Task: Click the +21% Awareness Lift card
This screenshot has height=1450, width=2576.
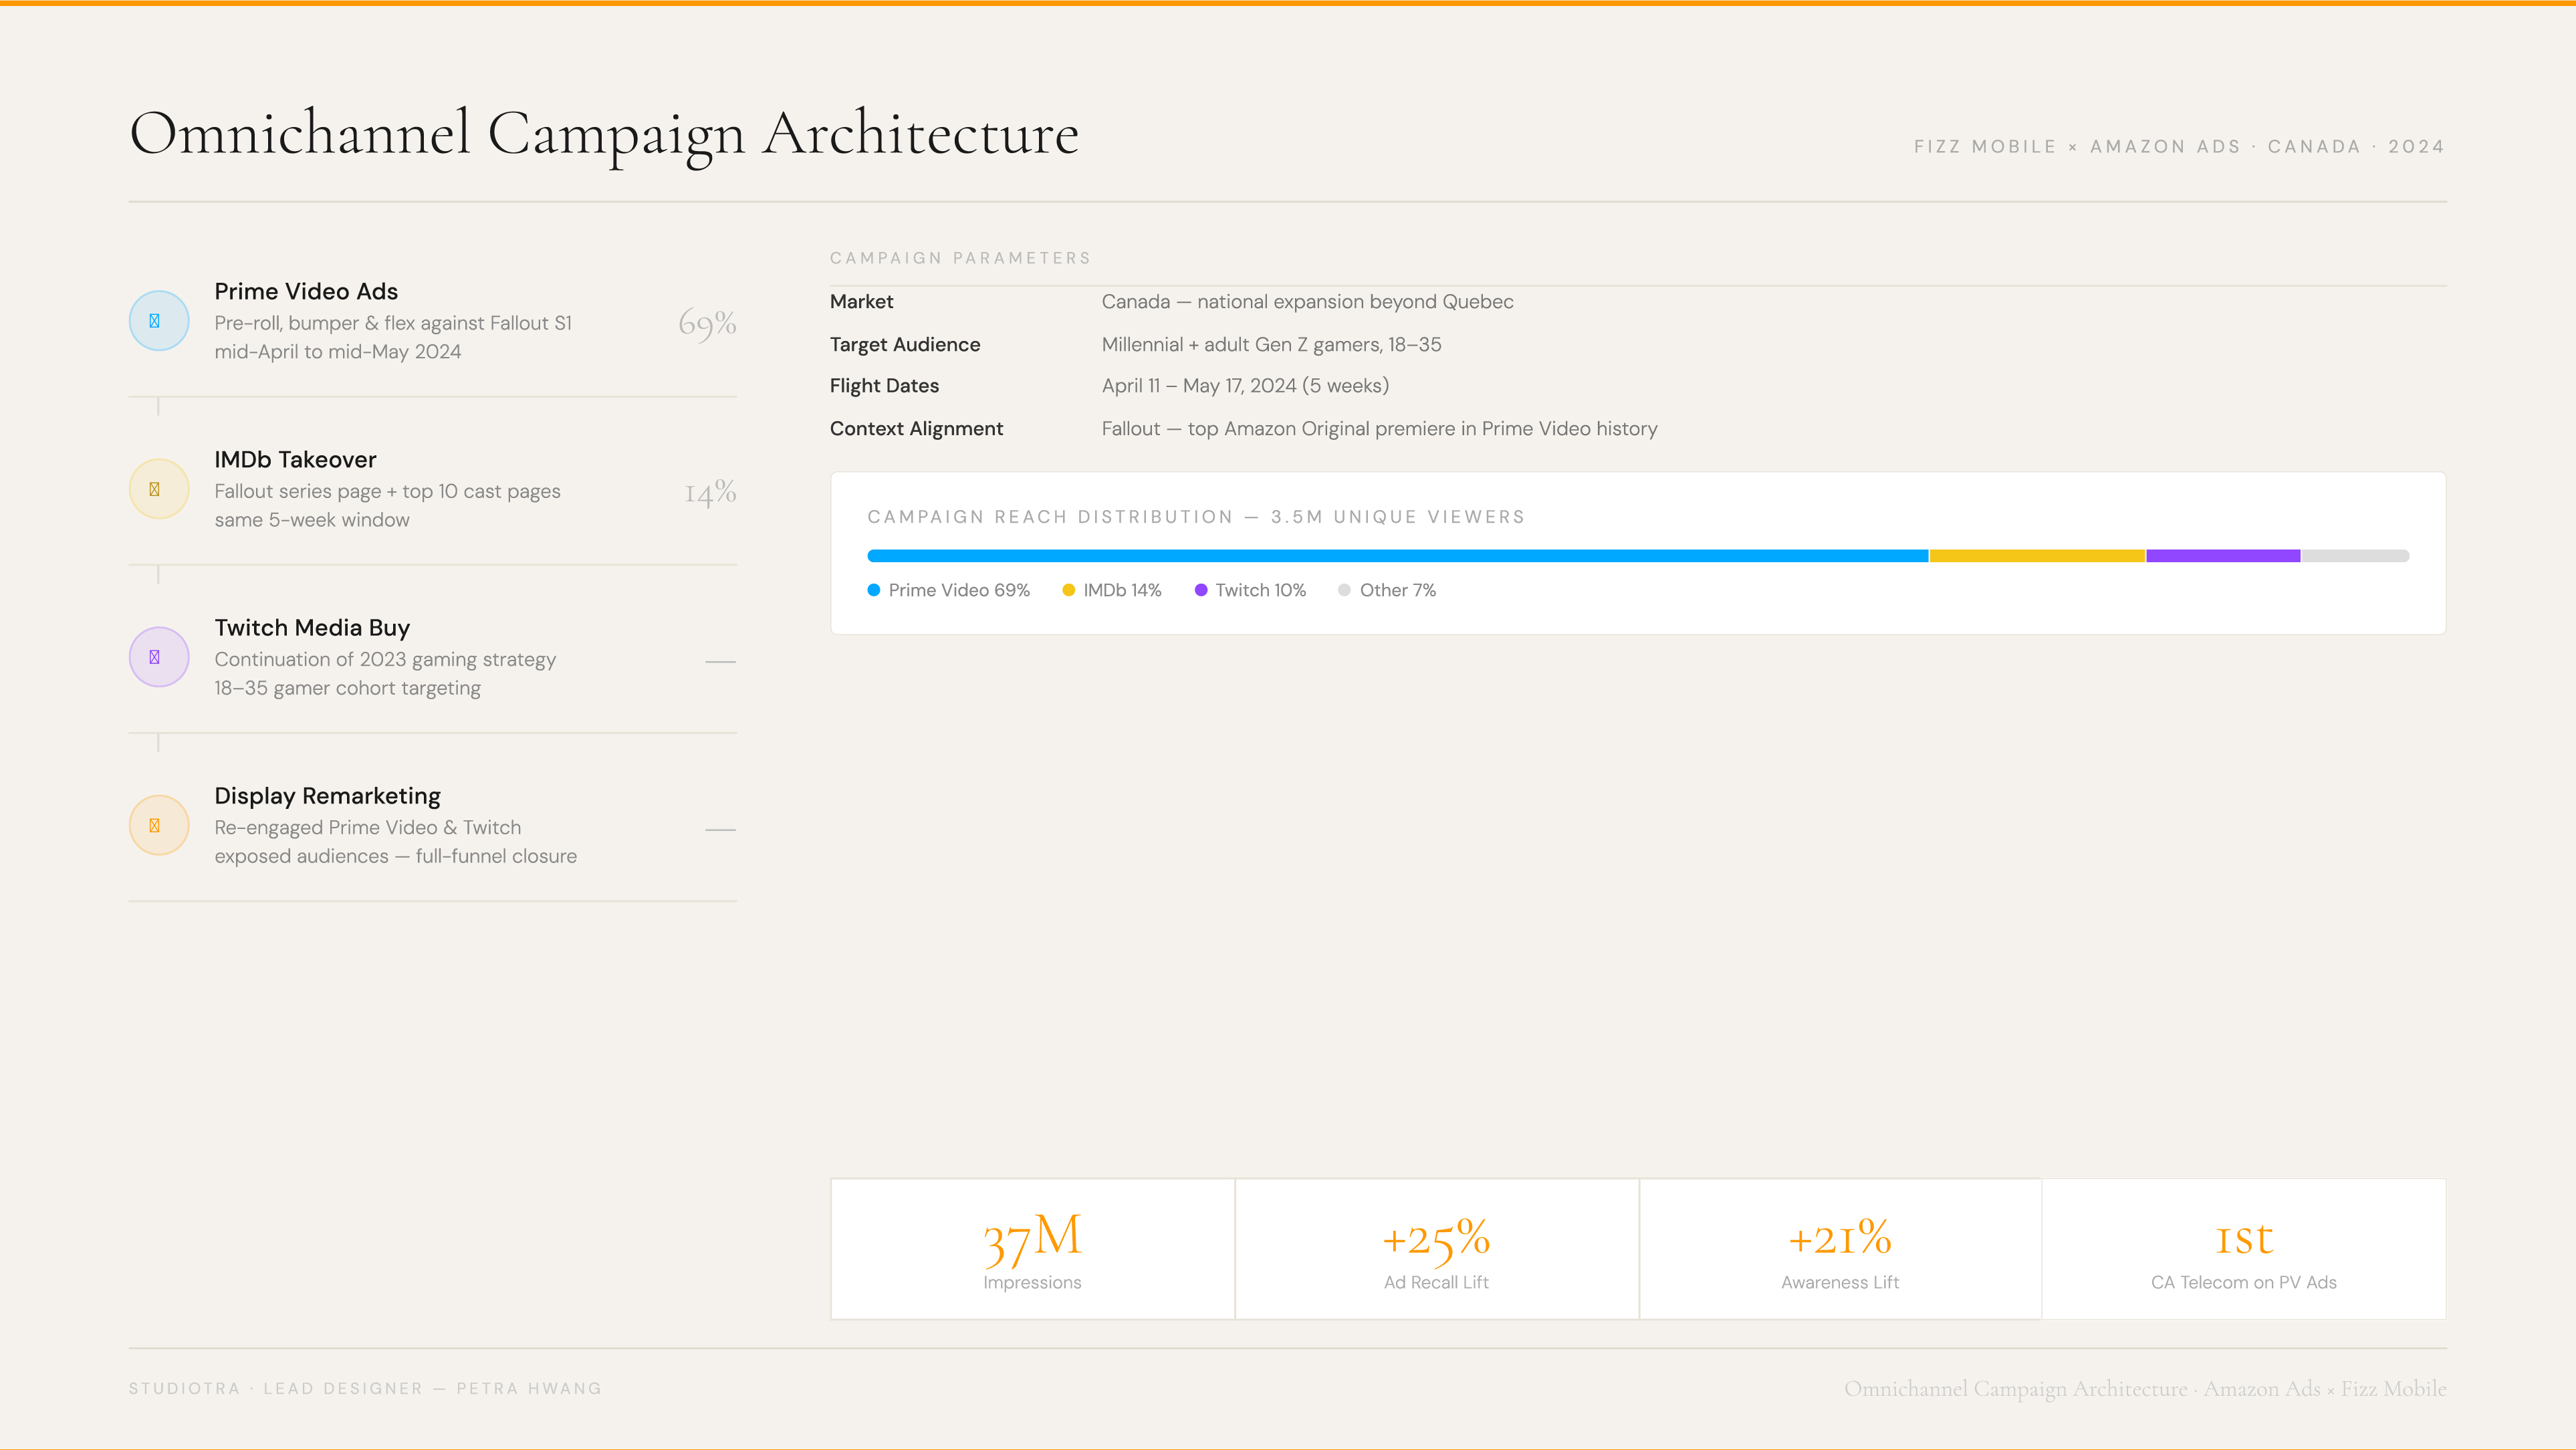Action: coord(1840,1249)
